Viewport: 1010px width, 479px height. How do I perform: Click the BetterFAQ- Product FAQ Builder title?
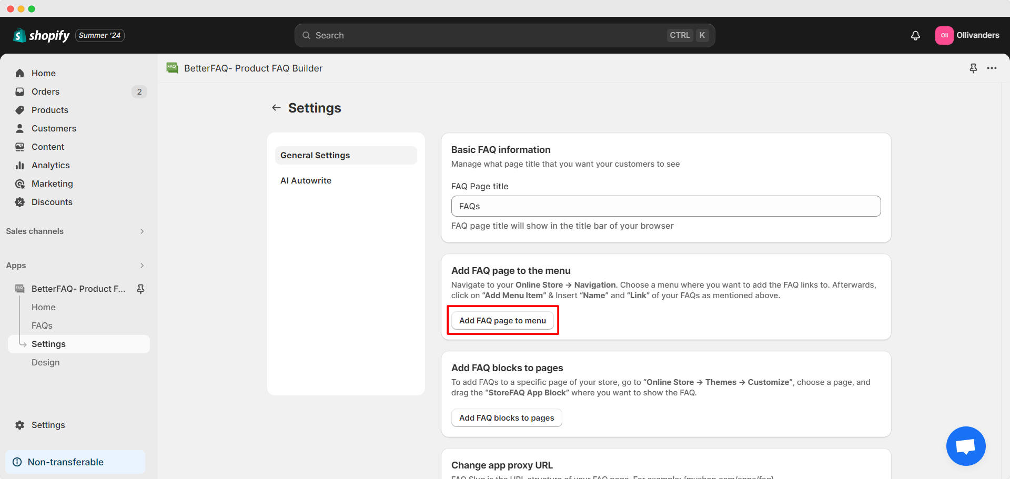254,68
